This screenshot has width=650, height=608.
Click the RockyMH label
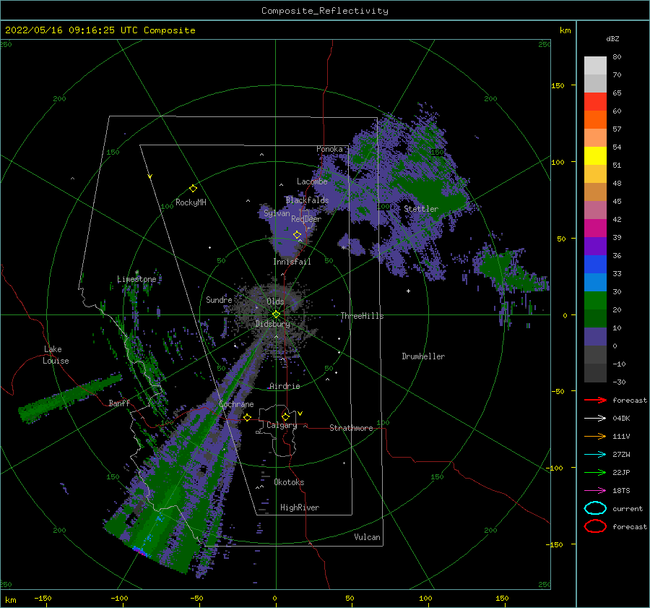pos(191,202)
